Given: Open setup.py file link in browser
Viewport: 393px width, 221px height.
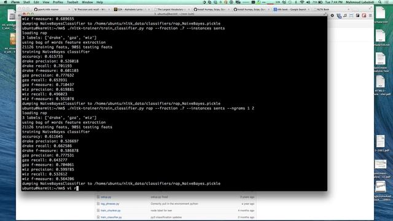Looking at the screenshot, I should pos(106,197).
